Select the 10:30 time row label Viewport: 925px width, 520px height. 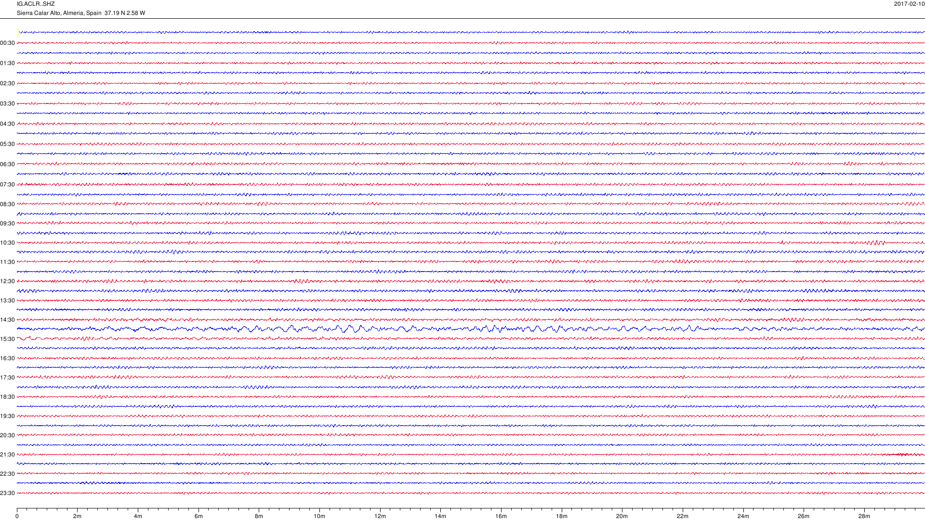tap(8, 243)
